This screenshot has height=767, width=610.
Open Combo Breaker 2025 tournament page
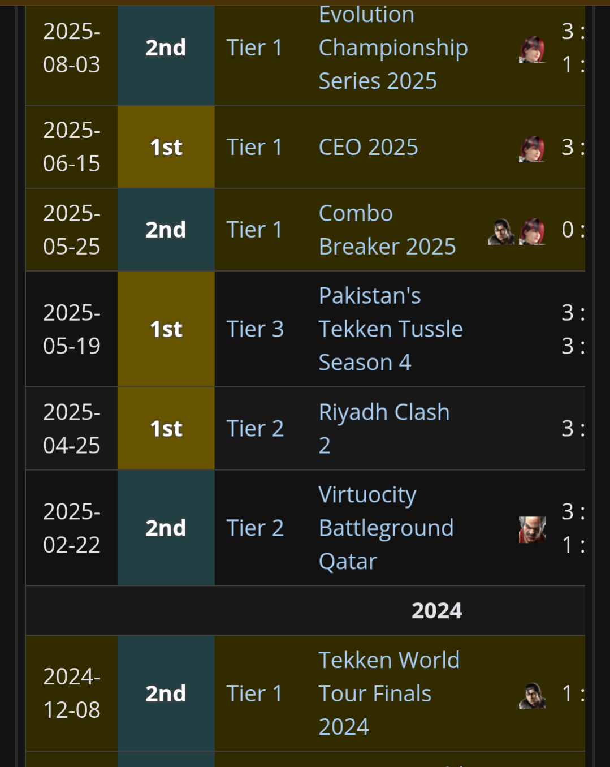[x=387, y=230]
